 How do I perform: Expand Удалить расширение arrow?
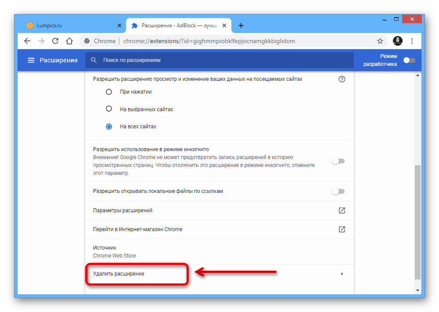342,274
